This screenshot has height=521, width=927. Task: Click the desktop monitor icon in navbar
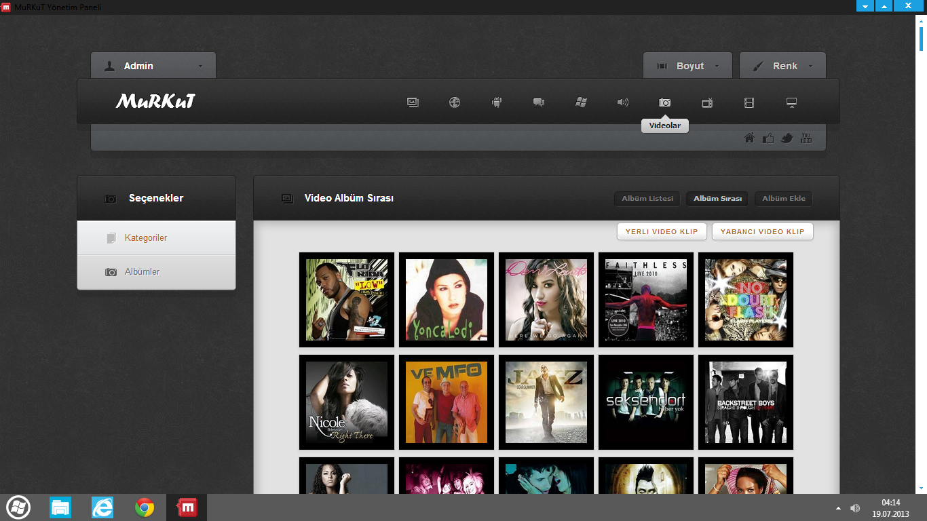coord(791,102)
